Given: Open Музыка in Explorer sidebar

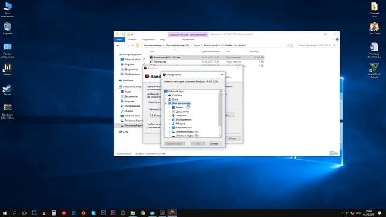Looking at the screenshot, I should pos(128,111).
